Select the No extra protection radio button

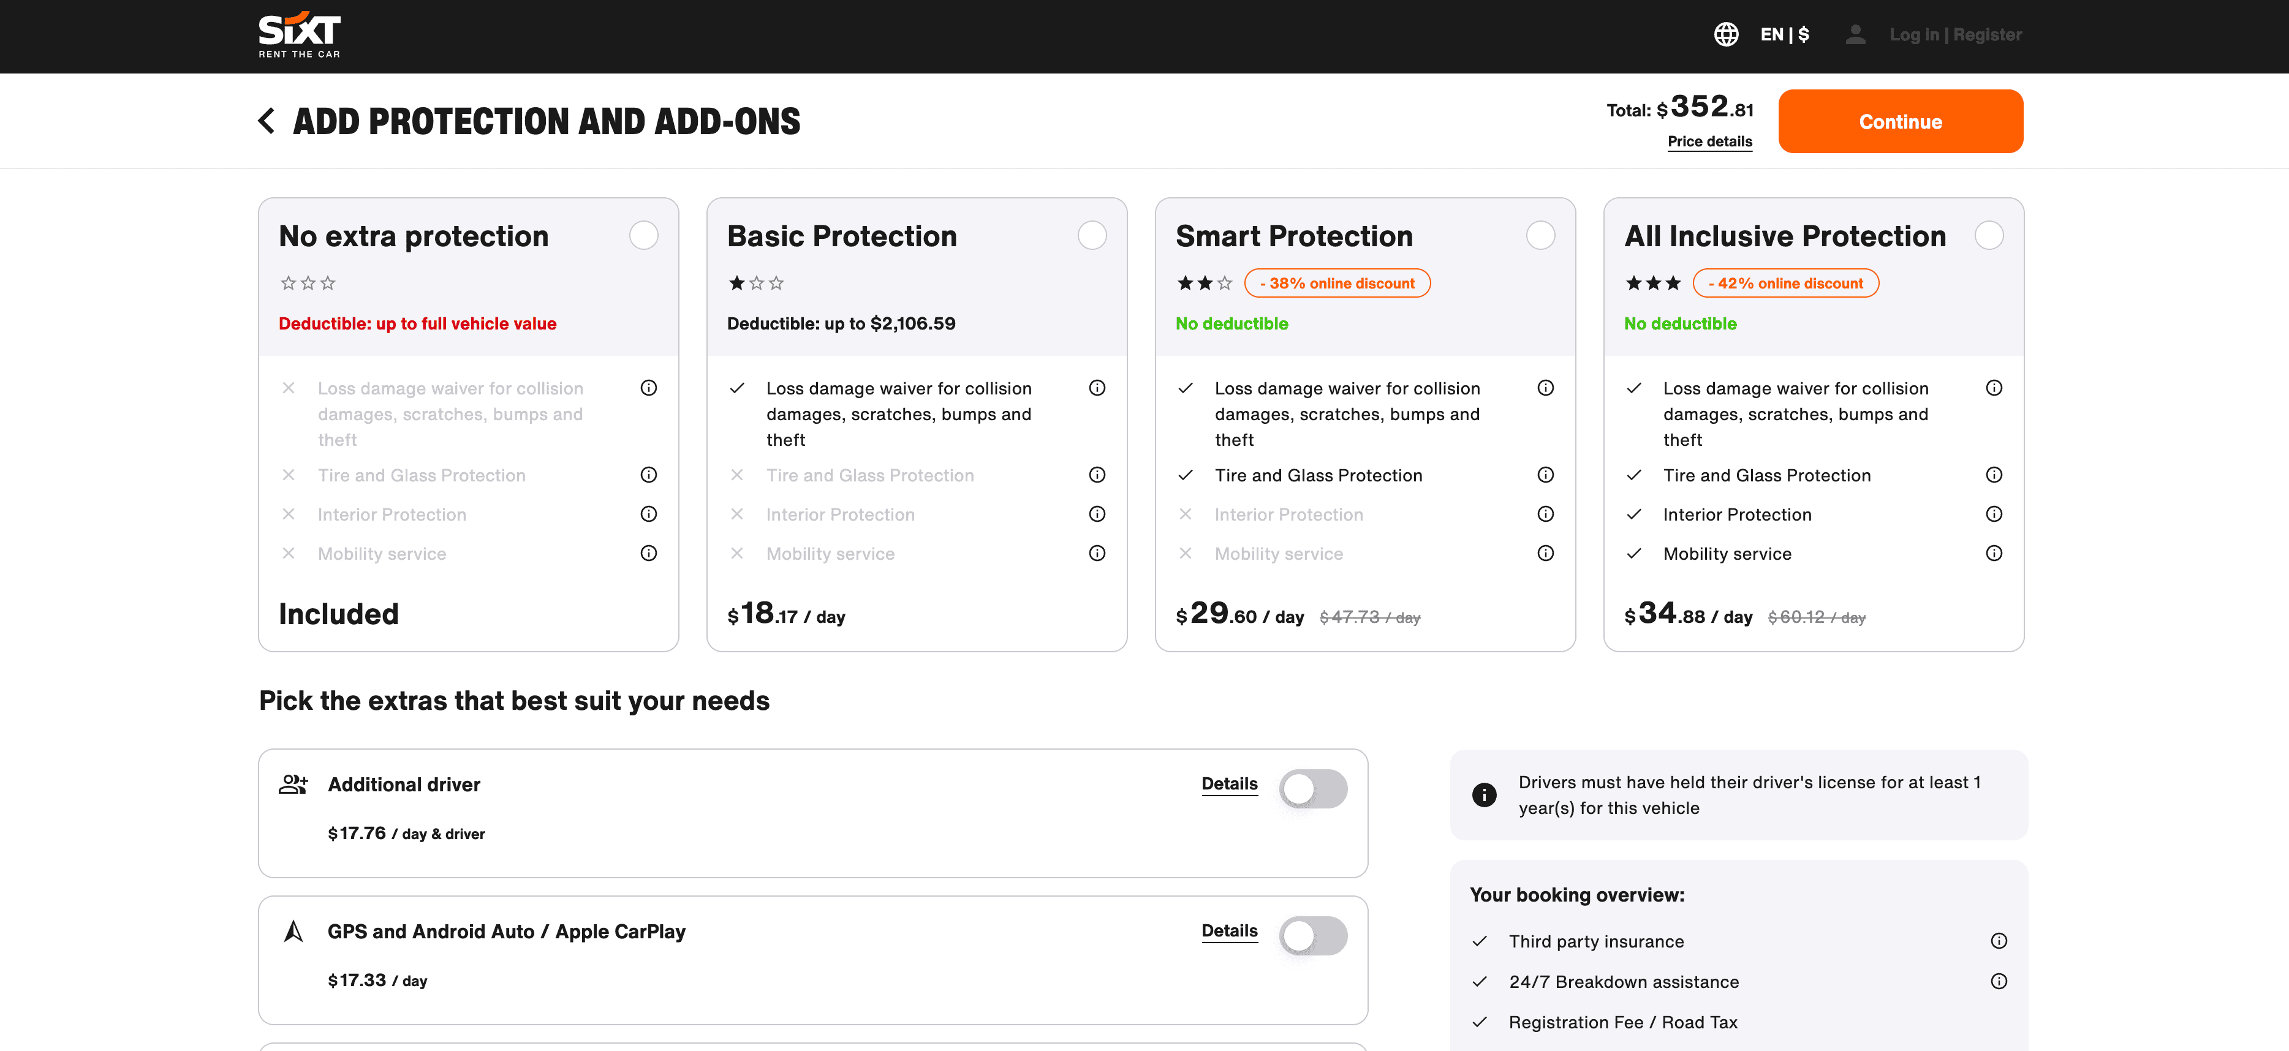click(643, 235)
